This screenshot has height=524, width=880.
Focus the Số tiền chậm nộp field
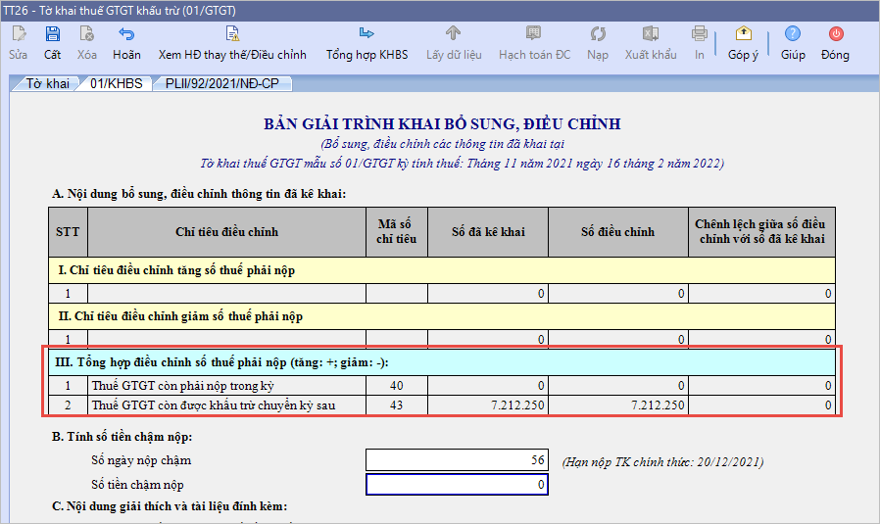point(455,485)
